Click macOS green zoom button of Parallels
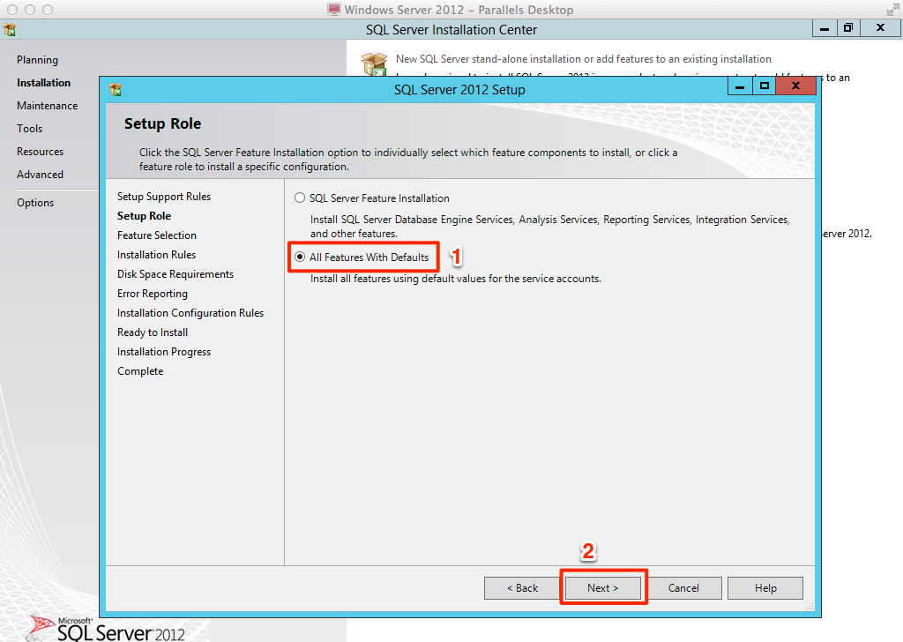Image resolution: width=903 pixels, height=642 pixels. click(48, 10)
